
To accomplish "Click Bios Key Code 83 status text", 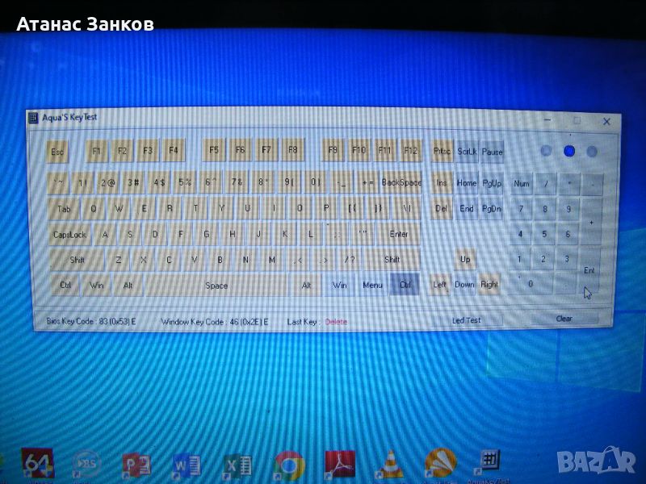I will click(x=91, y=321).
